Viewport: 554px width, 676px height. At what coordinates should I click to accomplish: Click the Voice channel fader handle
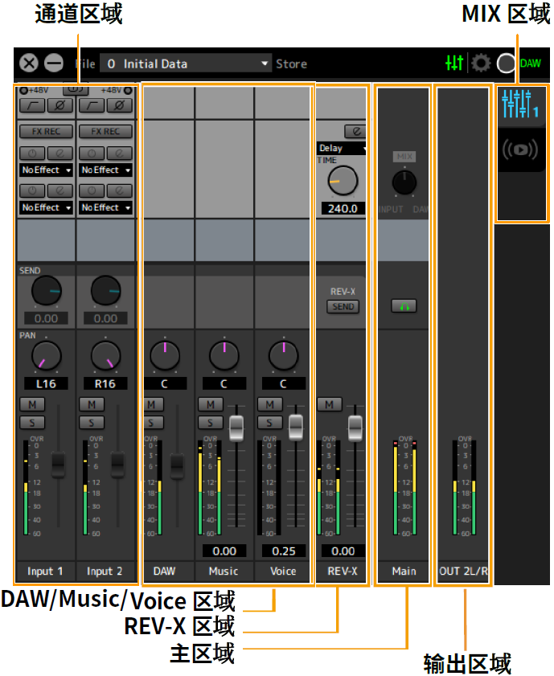coord(297,427)
